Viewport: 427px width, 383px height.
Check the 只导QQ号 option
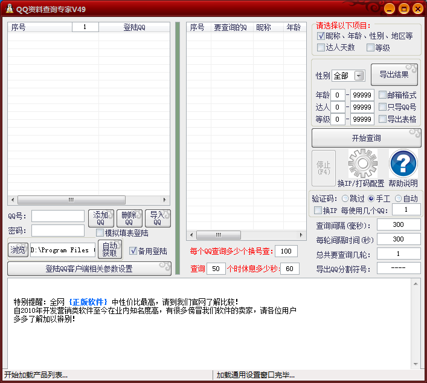pos(382,106)
